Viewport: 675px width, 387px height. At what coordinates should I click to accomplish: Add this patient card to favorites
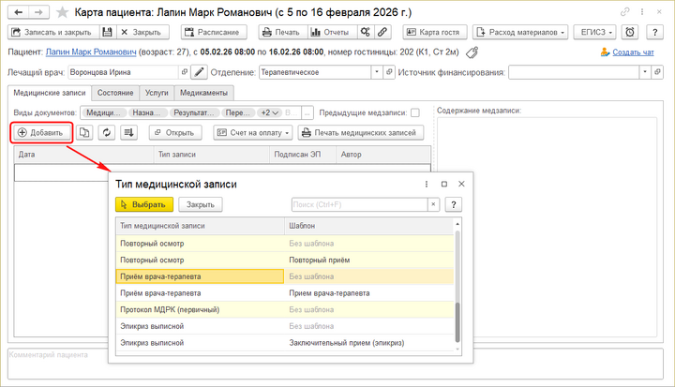pos(62,11)
